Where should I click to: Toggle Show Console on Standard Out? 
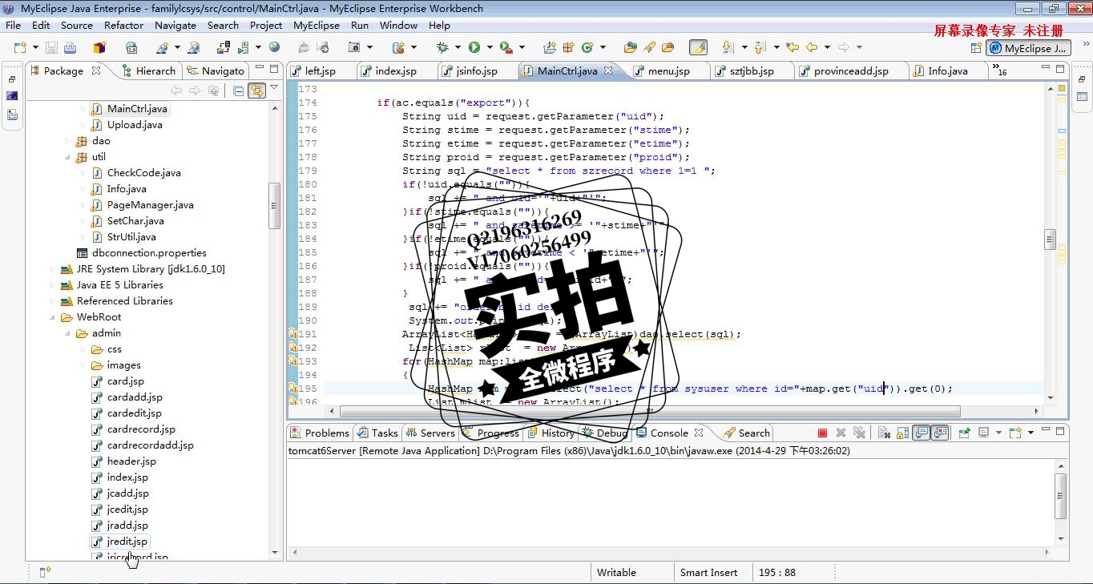coord(922,433)
